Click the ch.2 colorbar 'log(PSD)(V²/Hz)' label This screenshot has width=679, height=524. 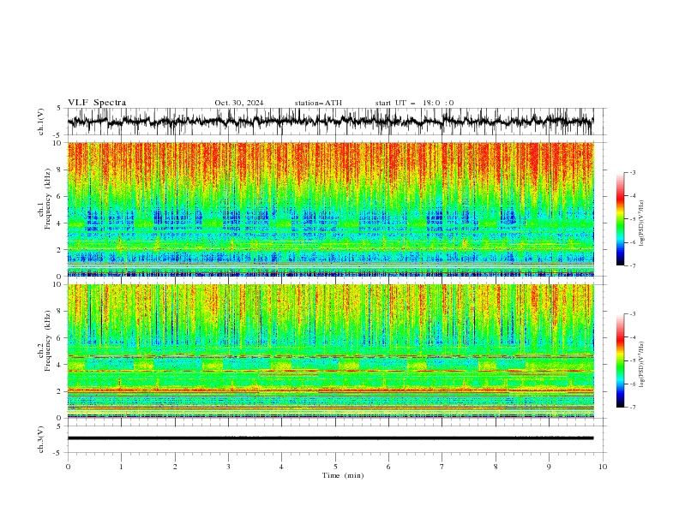pyautogui.click(x=641, y=365)
